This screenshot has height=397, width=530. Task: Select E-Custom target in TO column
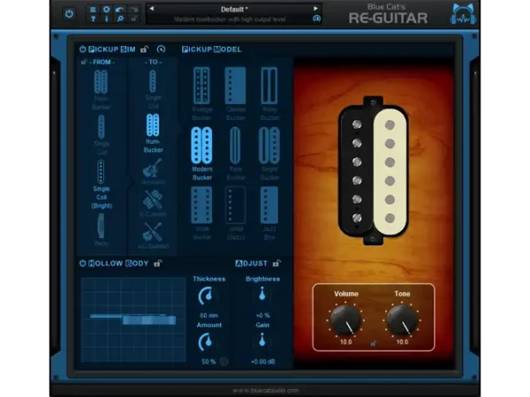[x=153, y=203]
